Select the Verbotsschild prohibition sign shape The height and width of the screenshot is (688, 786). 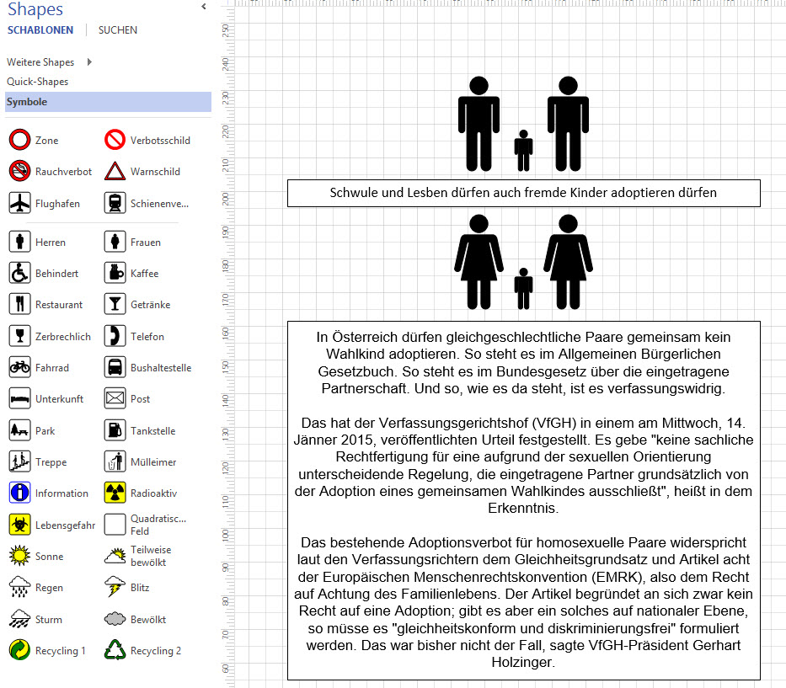115,140
